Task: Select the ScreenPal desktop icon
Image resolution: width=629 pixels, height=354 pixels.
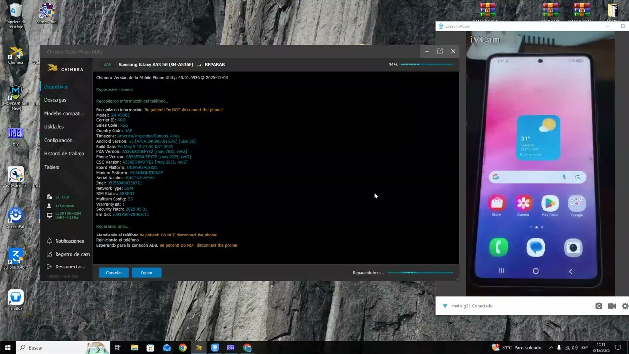Action: coord(15,218)
